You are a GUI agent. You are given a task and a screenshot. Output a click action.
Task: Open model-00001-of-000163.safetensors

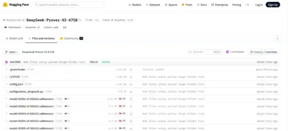[31, 99]
